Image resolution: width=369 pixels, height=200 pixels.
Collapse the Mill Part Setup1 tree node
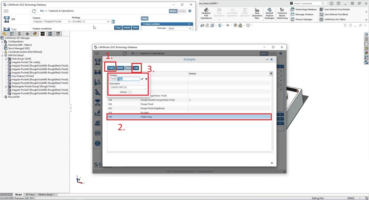point(3,55)
